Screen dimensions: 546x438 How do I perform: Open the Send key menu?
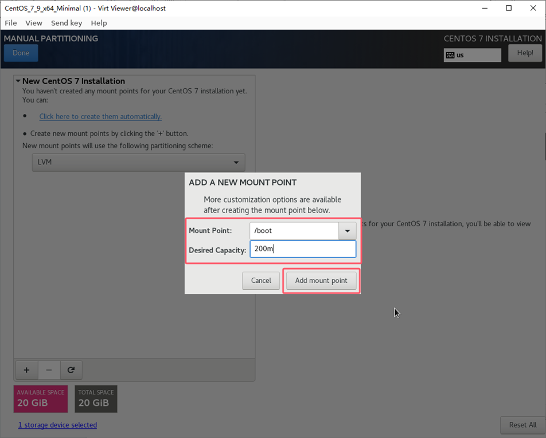tap(67, 23)
